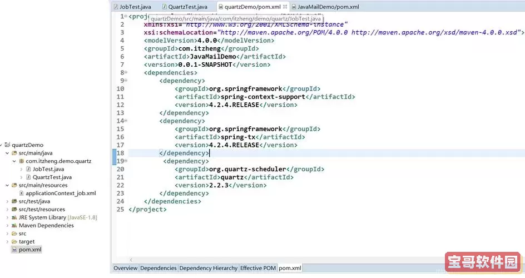The image size is (525, 278).
Task: Click the JavaMailDemo/pom.xml tab Maven icon
Action: [294, 7]
